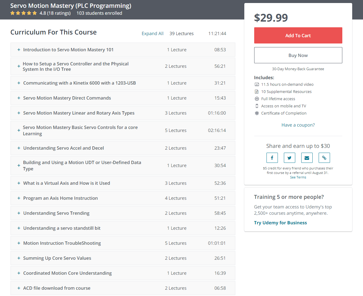The height and width of the screenshot is (296, 363).
Task: Click the $29.99 price
Action: [271, 18]
